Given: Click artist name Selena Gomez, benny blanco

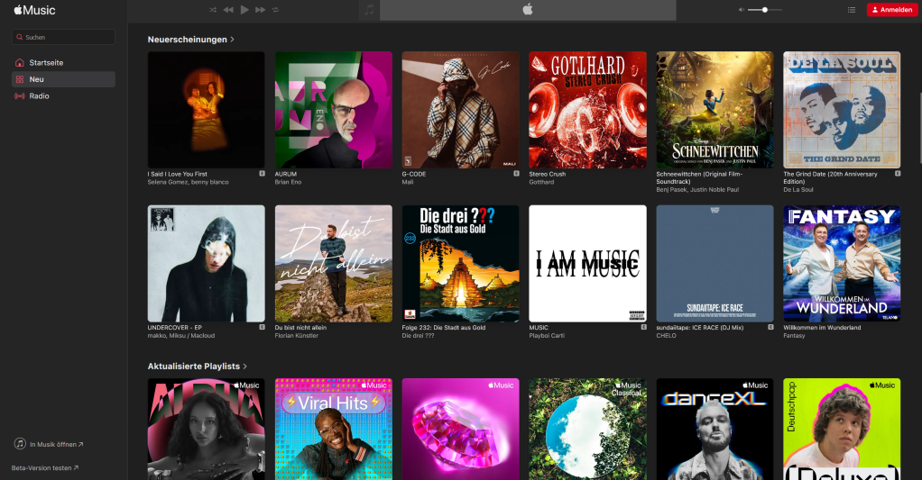Looking at the screenshot, I should point(189,183).
